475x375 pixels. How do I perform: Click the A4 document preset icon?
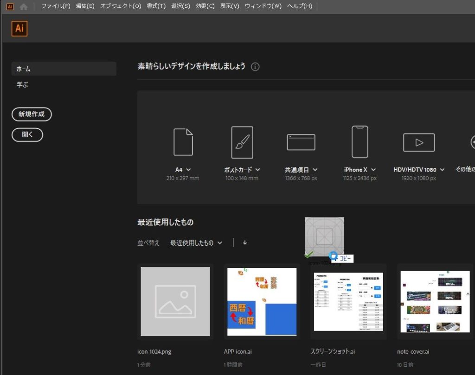tap(183, 142)
